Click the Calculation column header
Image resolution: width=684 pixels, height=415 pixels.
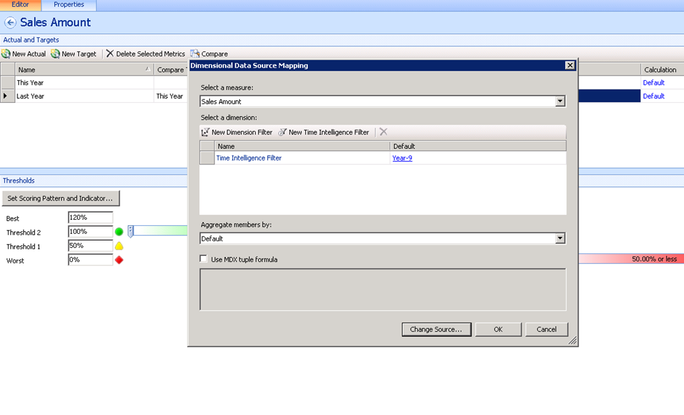pos(662,70)
